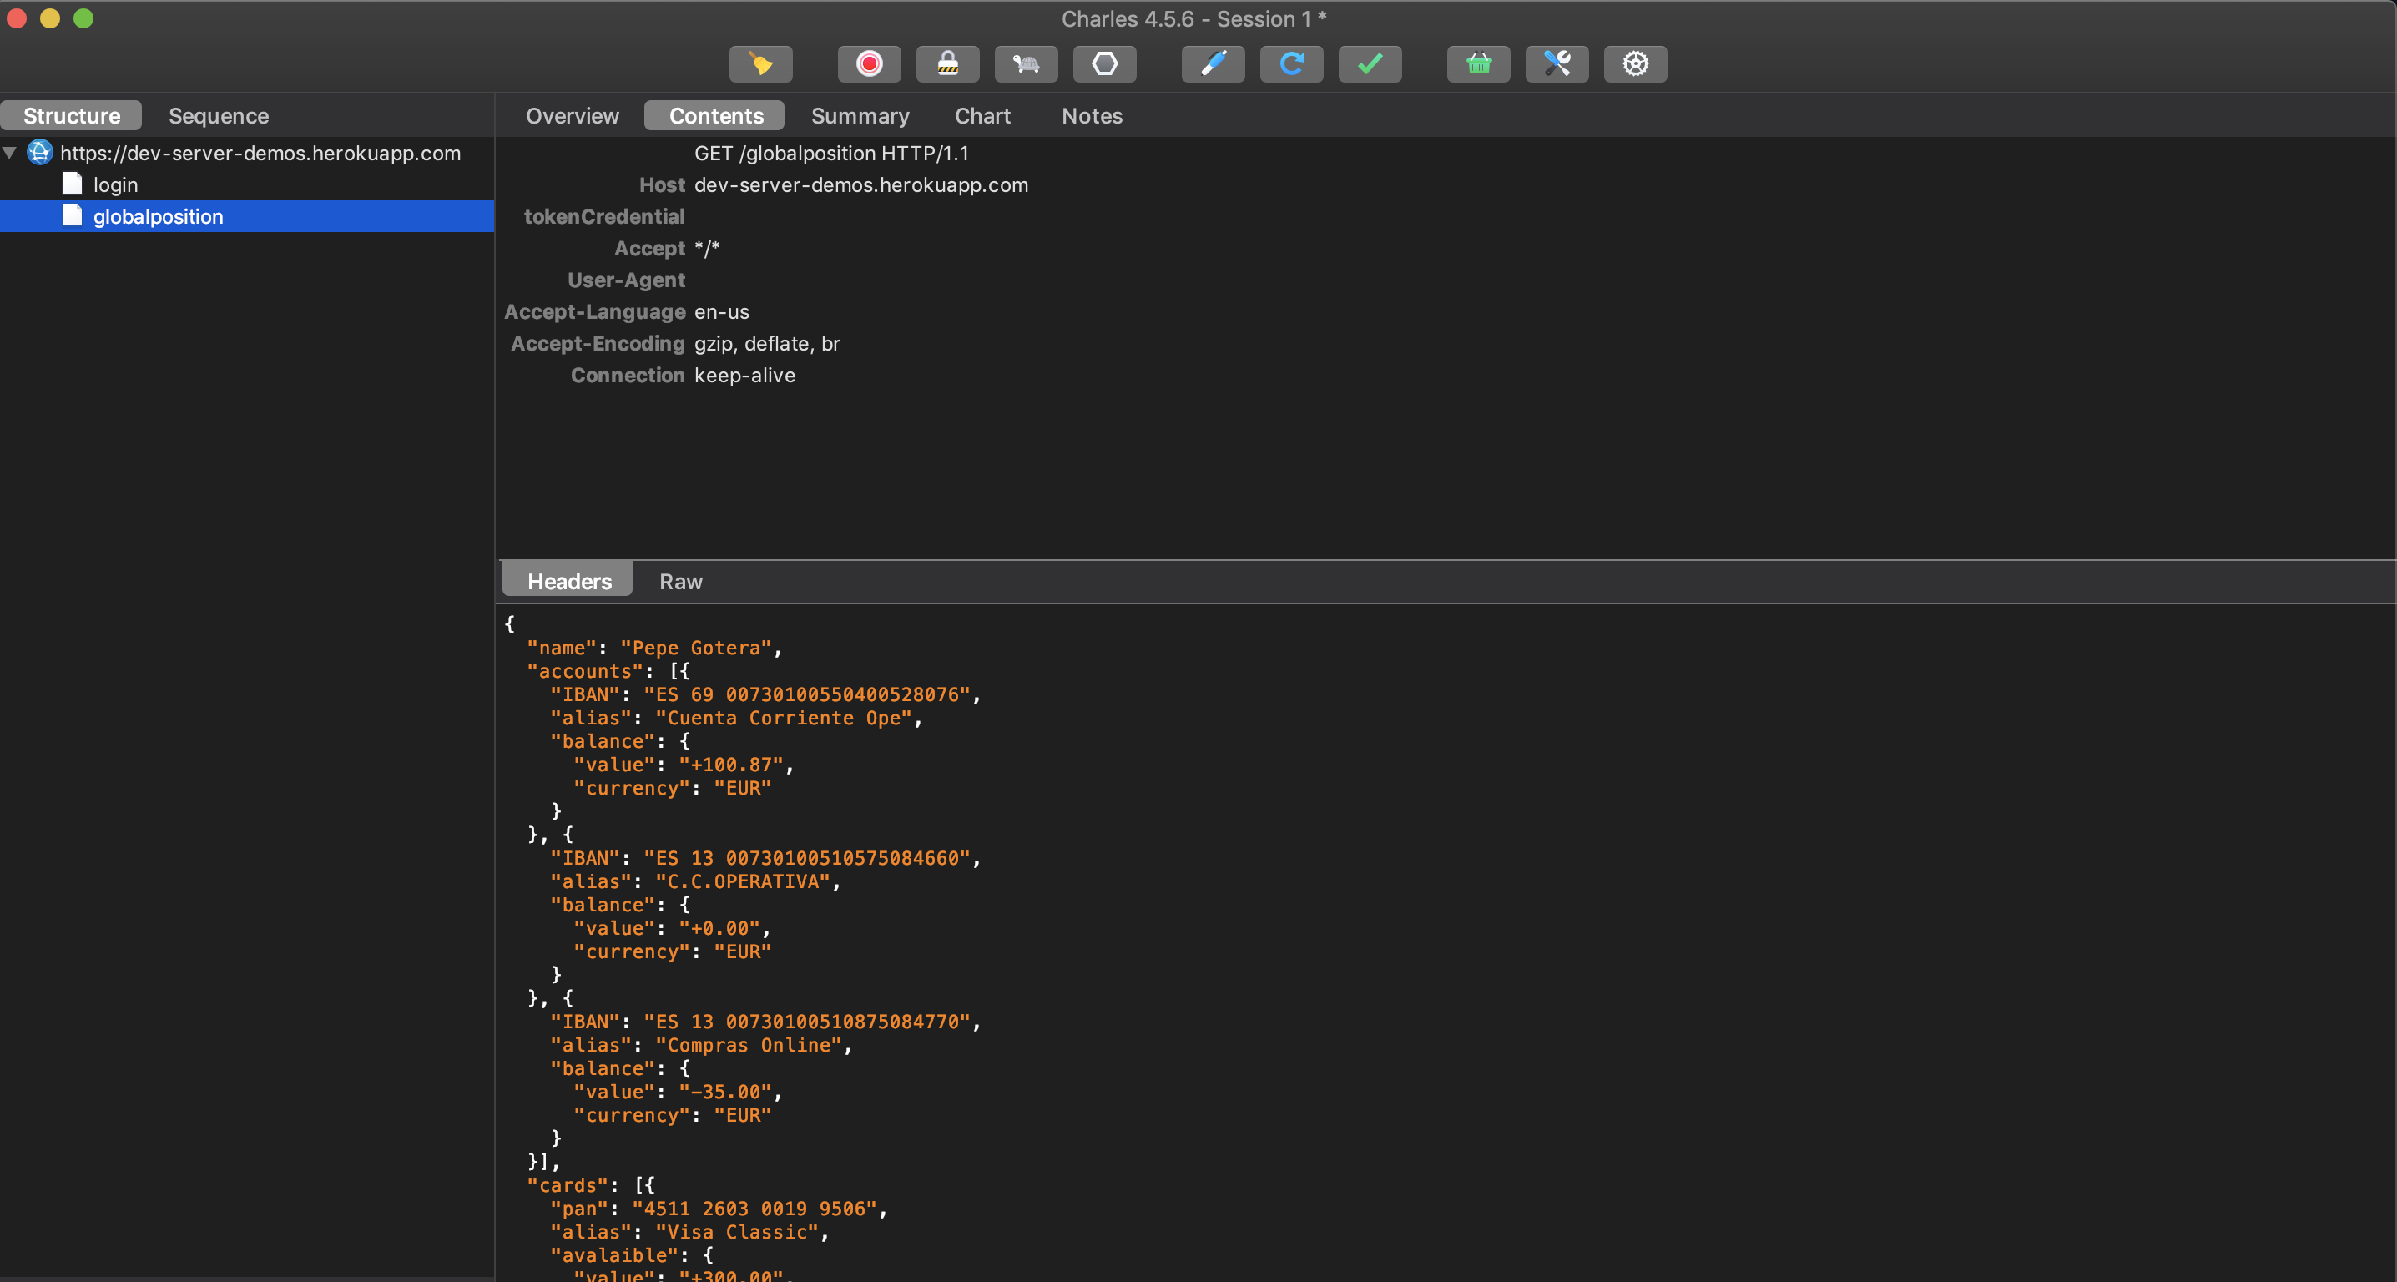2397x1282 pixels.
Task: Click the globalposition document icon
Action: (x=73, y=215)
